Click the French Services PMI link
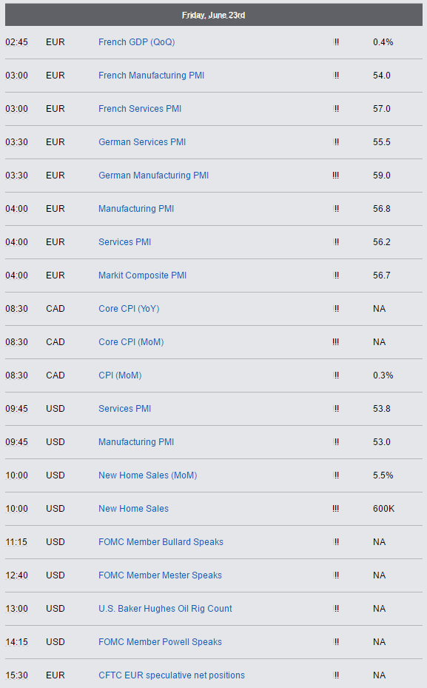Image resolution: width=427 pixels, height=688 pixels. click(140, 109)
